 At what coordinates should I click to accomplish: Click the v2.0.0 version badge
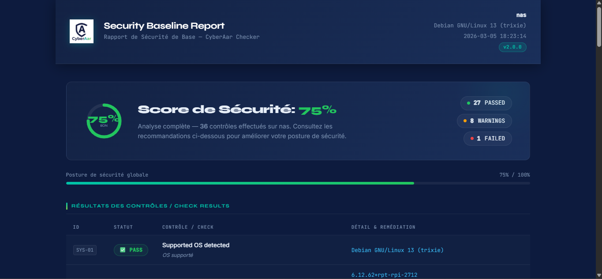[512, 47]
